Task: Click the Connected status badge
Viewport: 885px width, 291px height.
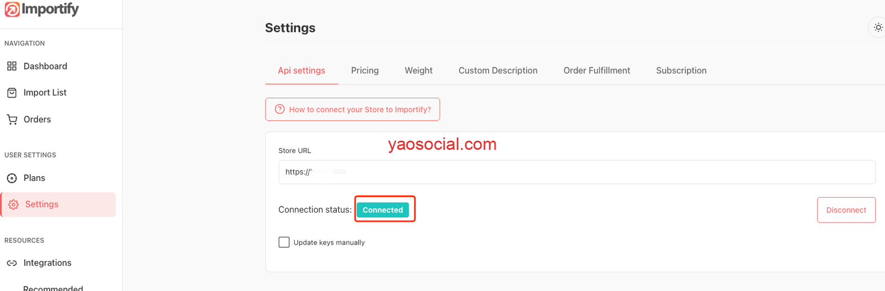Action: (x=383, y=210)
